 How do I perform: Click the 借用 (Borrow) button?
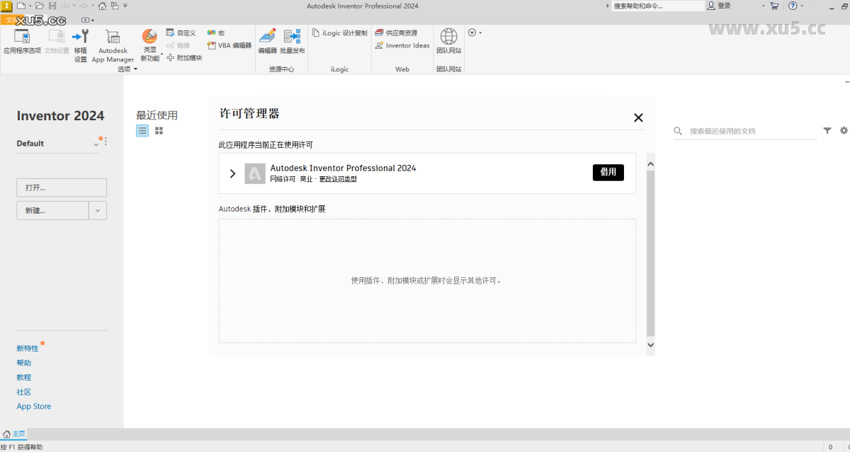[608, 172]
